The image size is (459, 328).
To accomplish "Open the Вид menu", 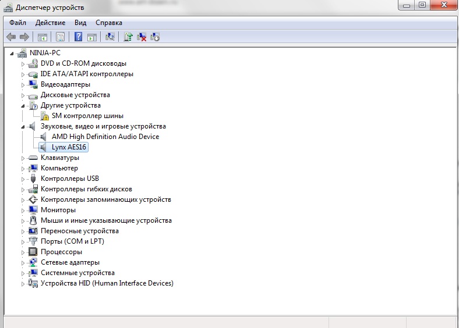I will click(80, 23).
